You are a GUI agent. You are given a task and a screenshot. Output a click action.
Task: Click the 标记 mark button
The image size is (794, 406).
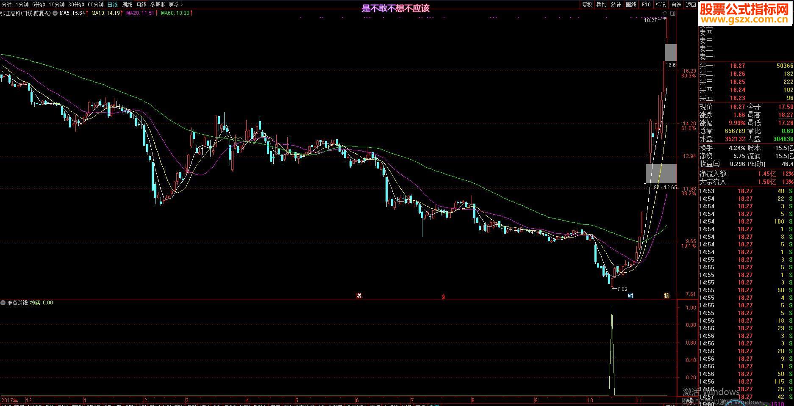(x=661, y=5)
